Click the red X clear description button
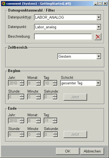This screenshot has width=109, height=158. point(98,37)
